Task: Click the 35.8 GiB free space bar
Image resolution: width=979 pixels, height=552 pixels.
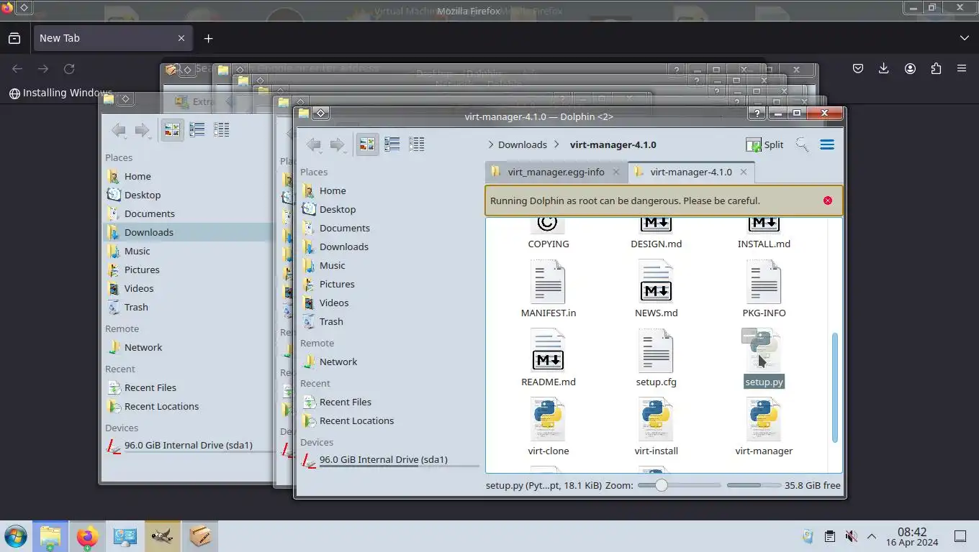Action: coord(754,485)
